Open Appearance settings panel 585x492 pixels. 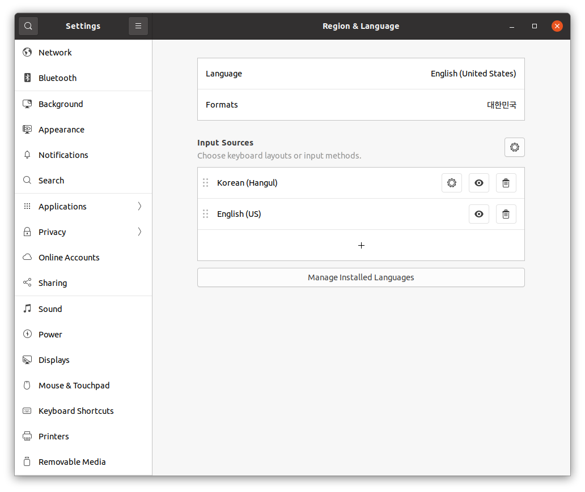pyautogui.click(x=83, y=129)
